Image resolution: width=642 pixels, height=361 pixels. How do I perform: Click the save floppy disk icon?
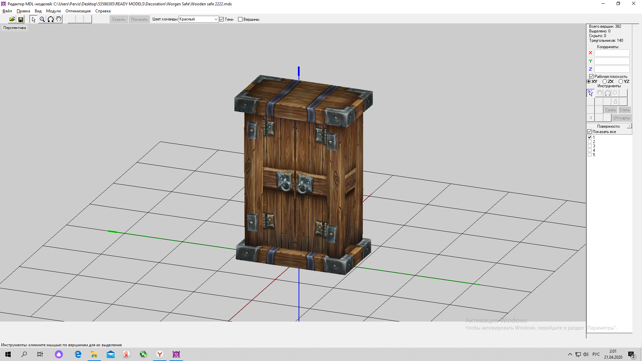[21, 19]
